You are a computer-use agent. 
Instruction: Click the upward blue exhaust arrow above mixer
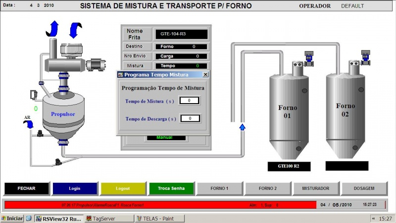54,27
